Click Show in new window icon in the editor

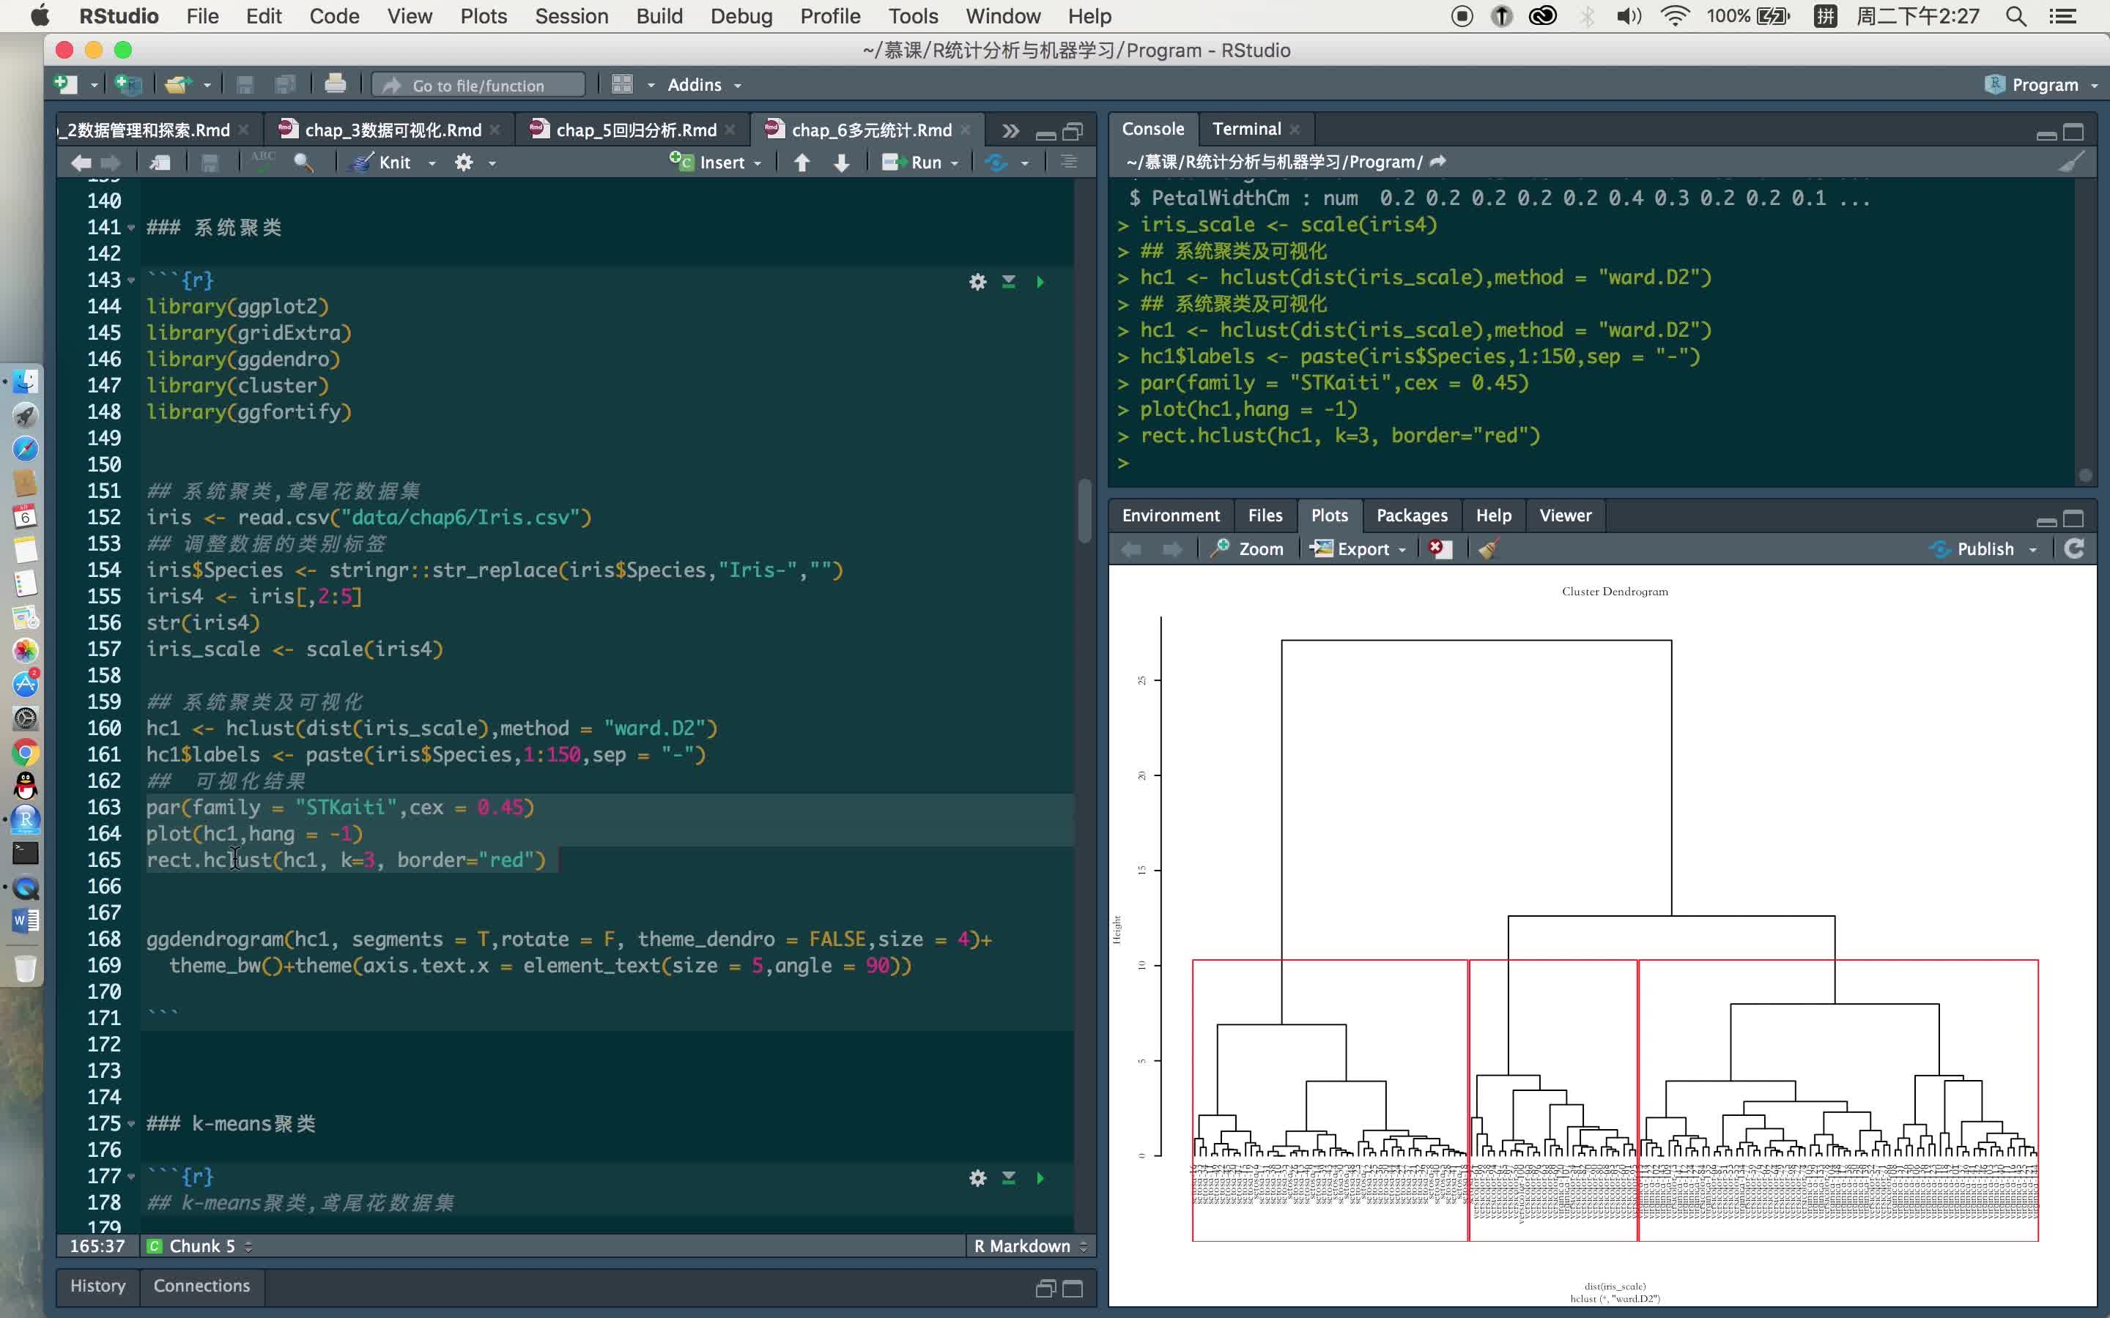click(x=160, y=162)
